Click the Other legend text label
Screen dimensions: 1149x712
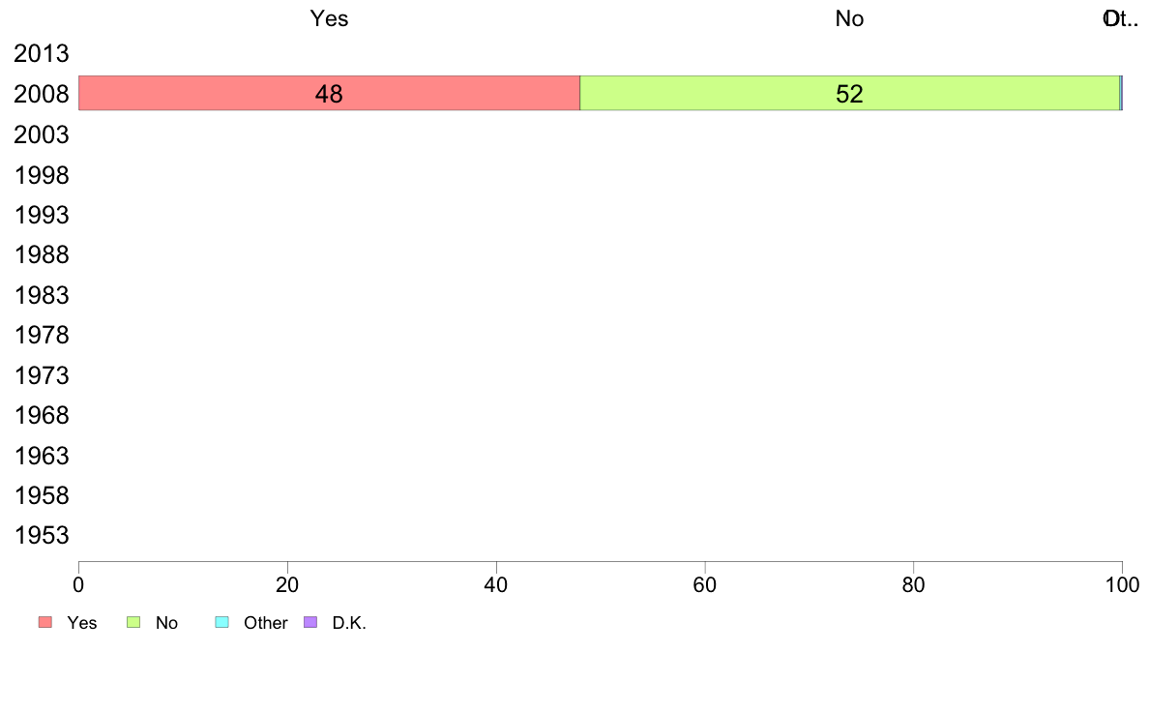(x=265, y=623)
